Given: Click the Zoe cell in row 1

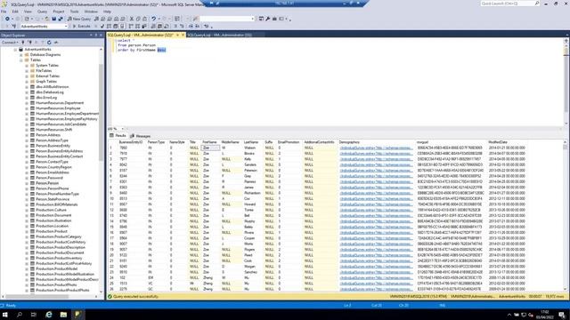Looking at the screenshot, I should [x=210, y=148].
